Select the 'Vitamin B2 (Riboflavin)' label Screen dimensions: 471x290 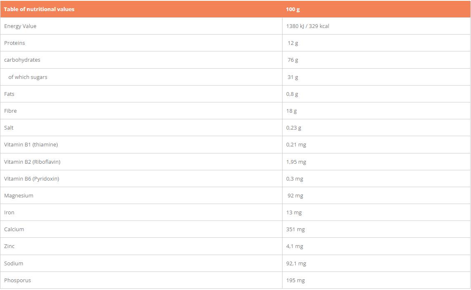(x=32, y=162)
